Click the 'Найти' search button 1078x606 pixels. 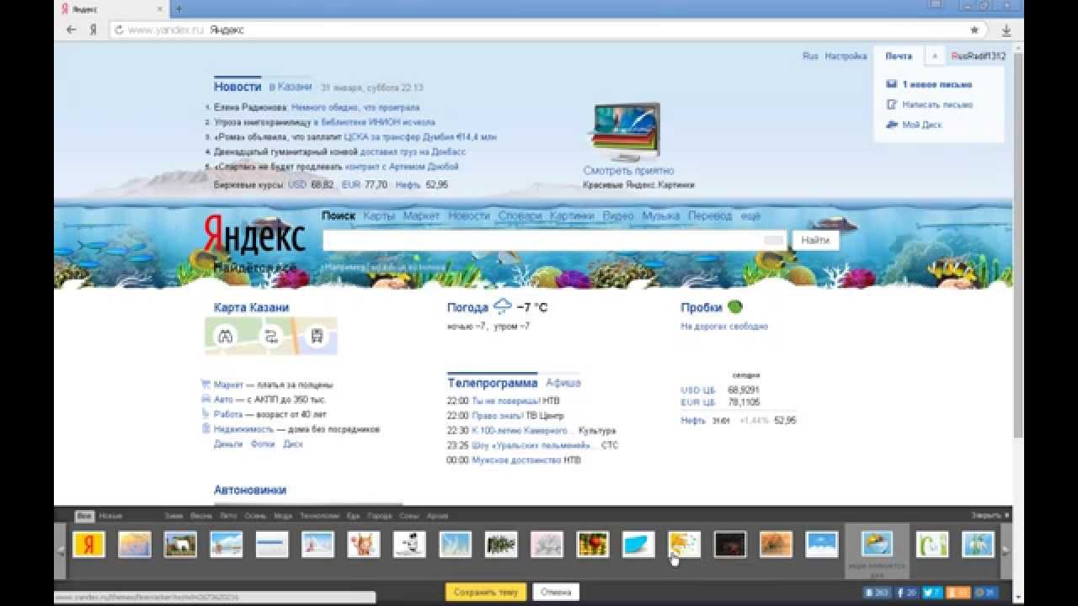point(815,241)
